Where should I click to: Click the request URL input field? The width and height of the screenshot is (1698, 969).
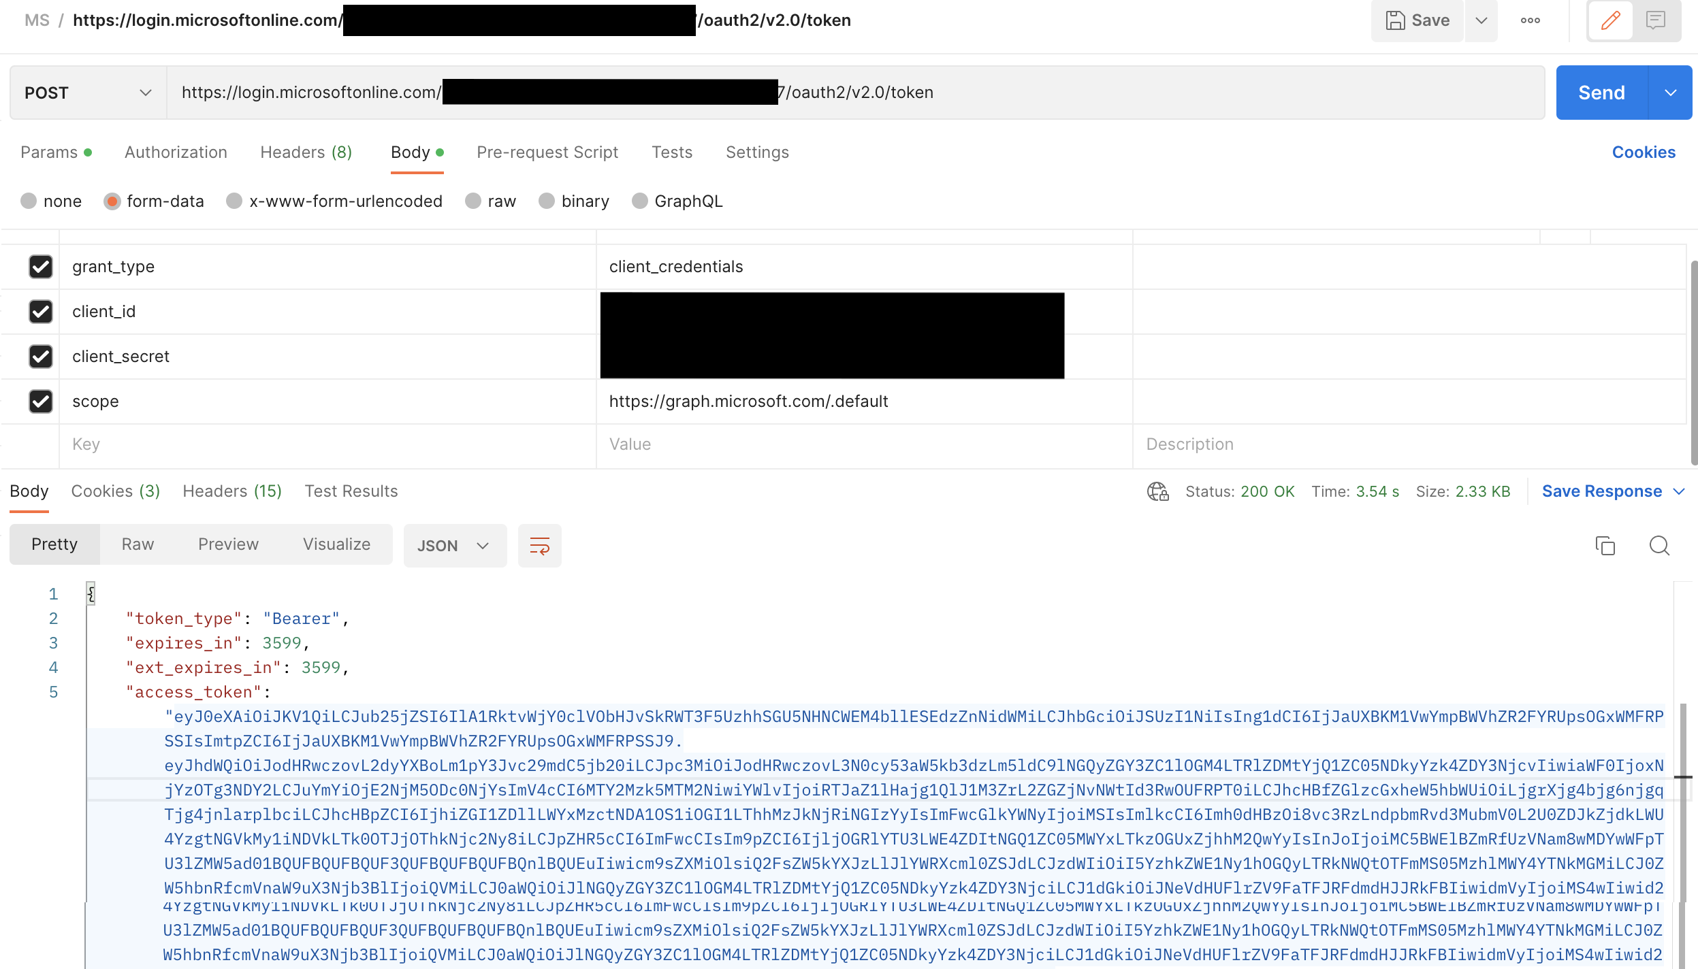tap(856, 93)
